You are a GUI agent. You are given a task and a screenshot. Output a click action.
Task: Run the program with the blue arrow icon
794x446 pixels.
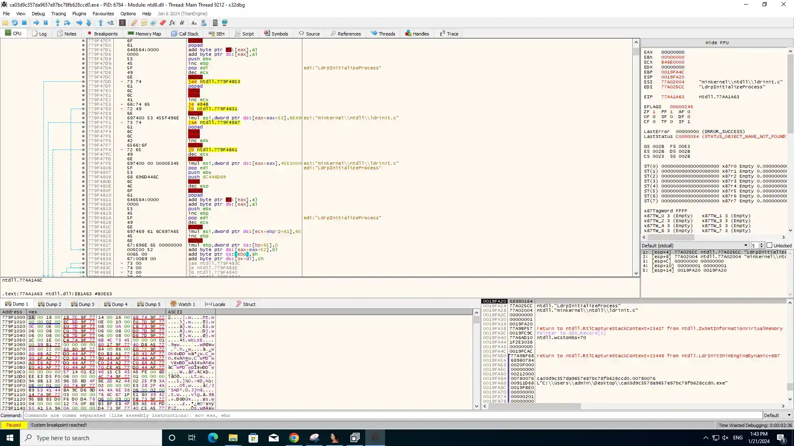[36, 23]
